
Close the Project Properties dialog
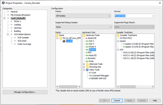(x=160, y=3)
